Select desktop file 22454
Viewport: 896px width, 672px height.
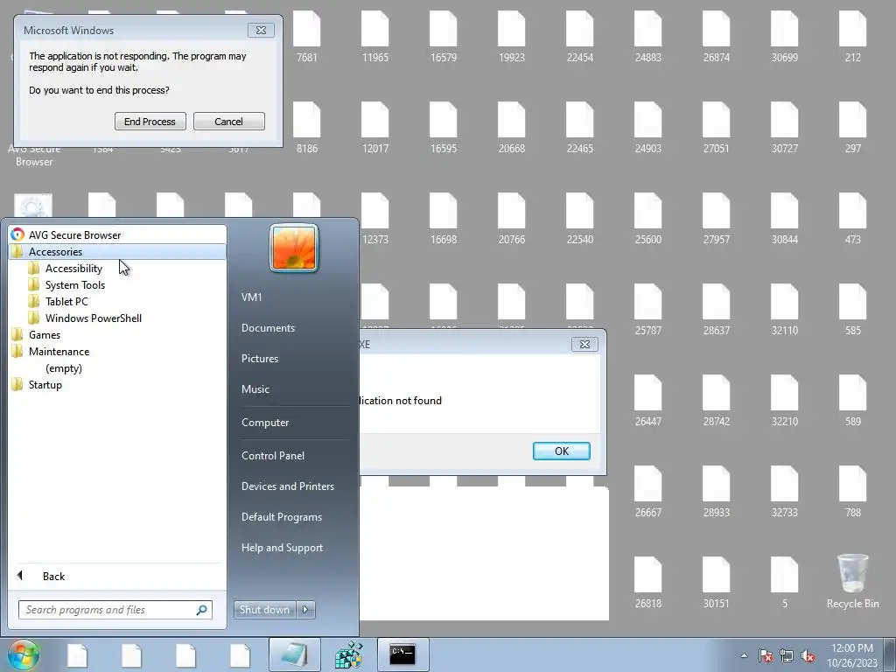579,37
